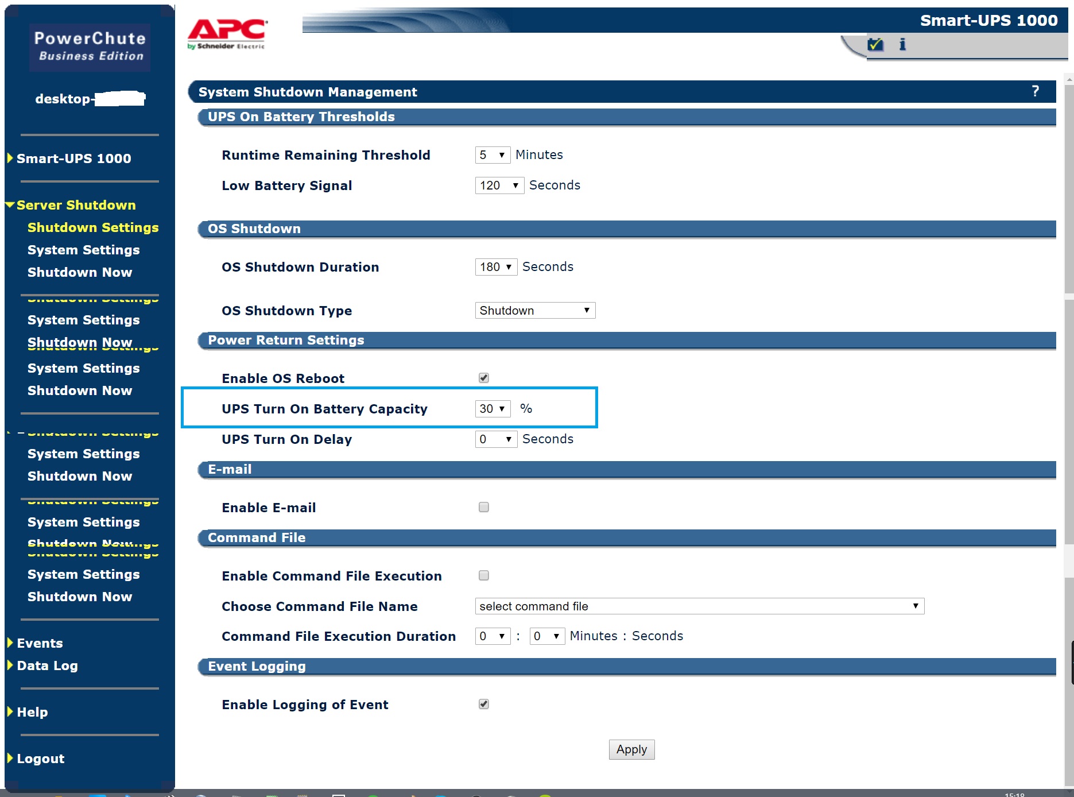The width and height of the screenshot is (1074, 797).
Task: Expand Events menu in sidebar
Action: click(35, 643)
